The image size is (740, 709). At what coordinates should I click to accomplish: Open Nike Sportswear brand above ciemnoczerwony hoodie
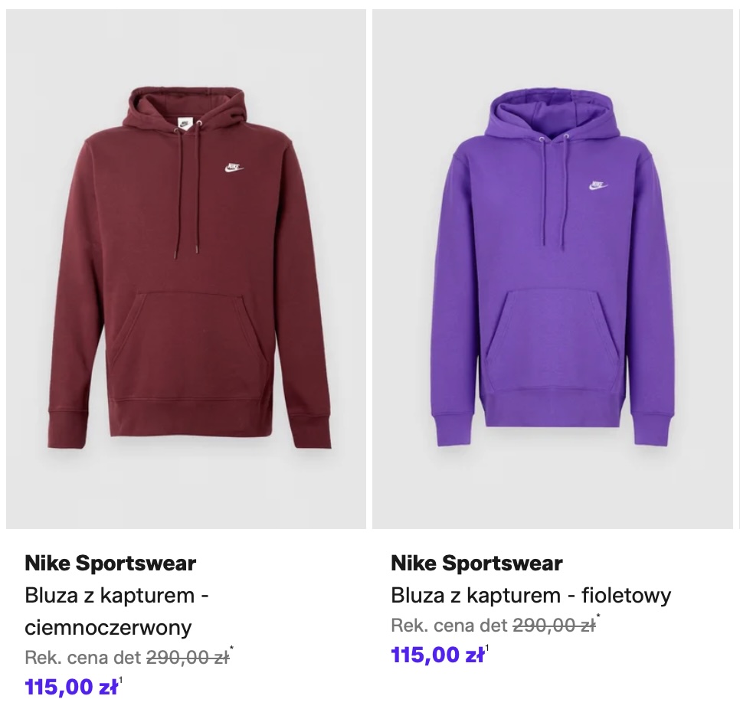[110, 564]
